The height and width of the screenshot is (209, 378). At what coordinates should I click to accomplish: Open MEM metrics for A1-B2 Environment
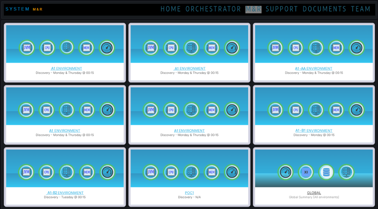pos(87,172)
